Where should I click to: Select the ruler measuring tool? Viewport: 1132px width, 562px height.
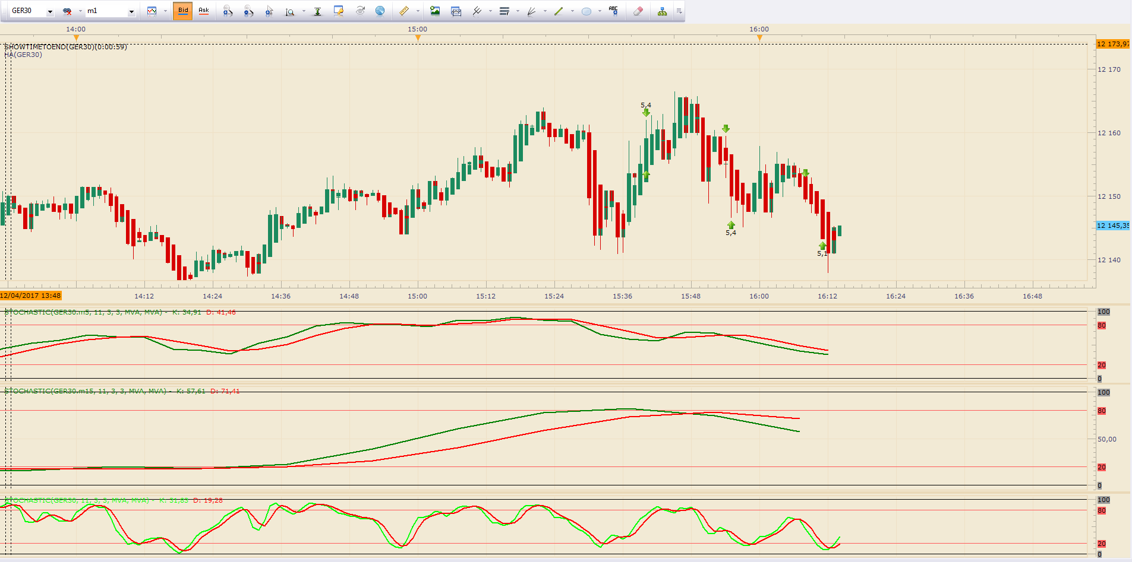[x=404, y=11]
